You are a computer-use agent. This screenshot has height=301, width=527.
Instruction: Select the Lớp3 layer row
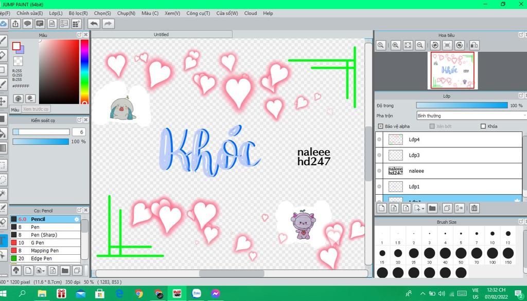(x=449, y=155)
